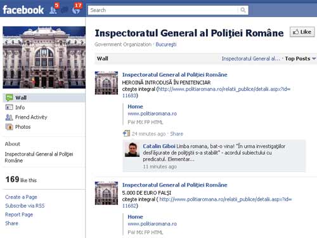Open 11 minutes ago comment timestamp
The image size is (317, 238).
pyautogui.click(x=160, y=167)
